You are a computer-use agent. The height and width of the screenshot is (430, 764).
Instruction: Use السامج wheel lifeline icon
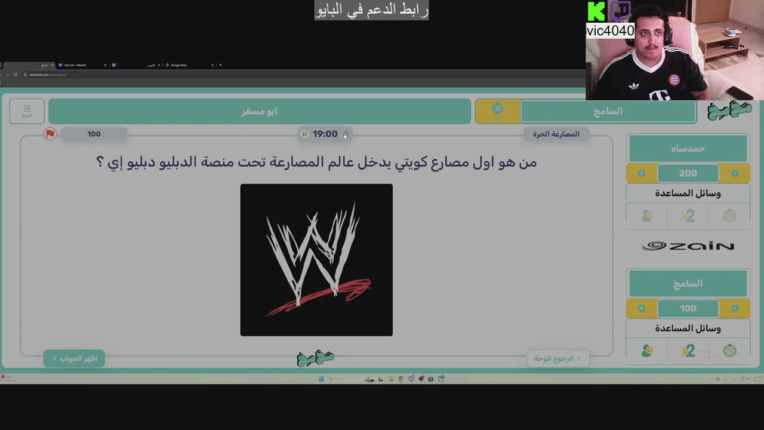[729, 351]
